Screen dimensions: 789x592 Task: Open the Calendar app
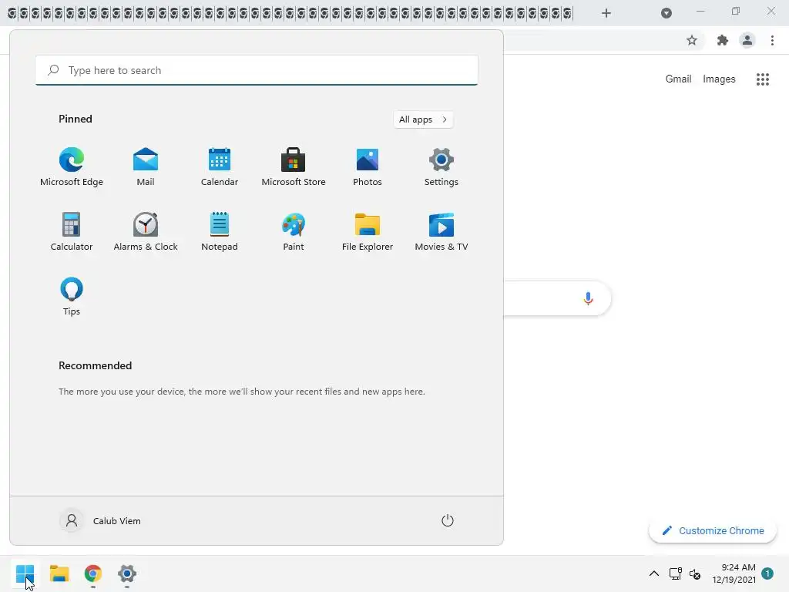coord(220,167)
